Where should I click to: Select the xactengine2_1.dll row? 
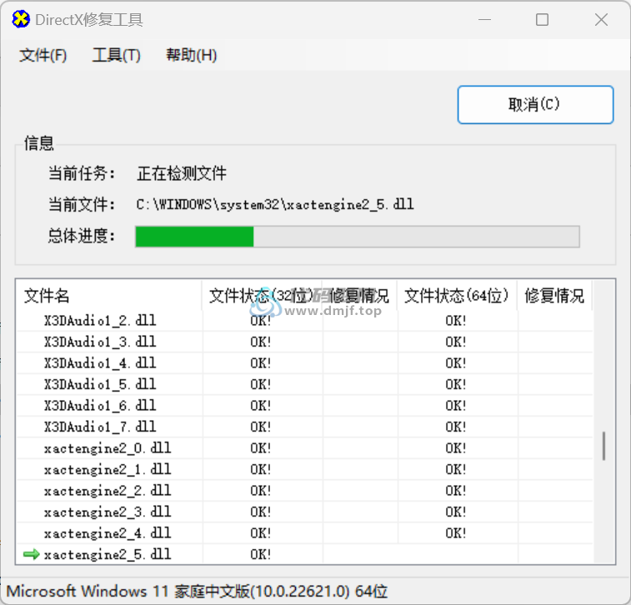click(x=304, y=469)
